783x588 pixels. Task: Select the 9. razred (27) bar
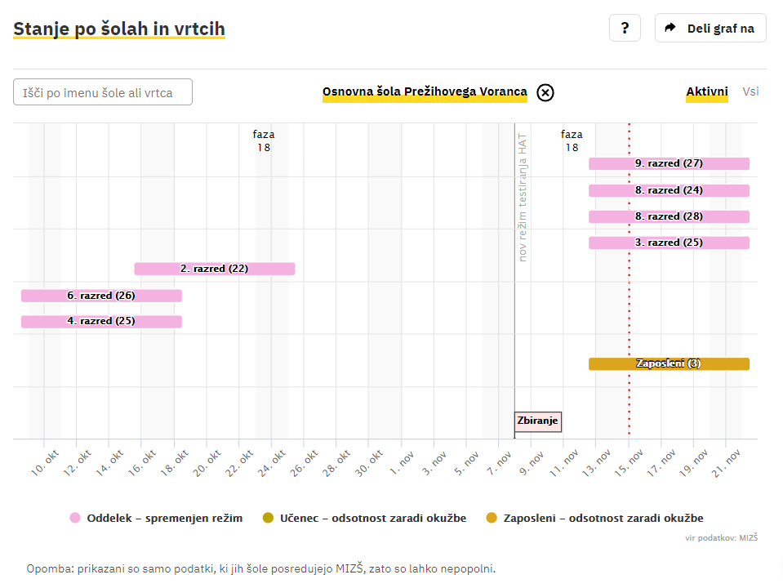(669, 163)
